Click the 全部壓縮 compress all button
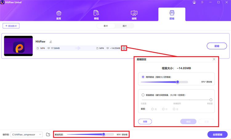The image size is (231, 139). click(x=217, y=134)
